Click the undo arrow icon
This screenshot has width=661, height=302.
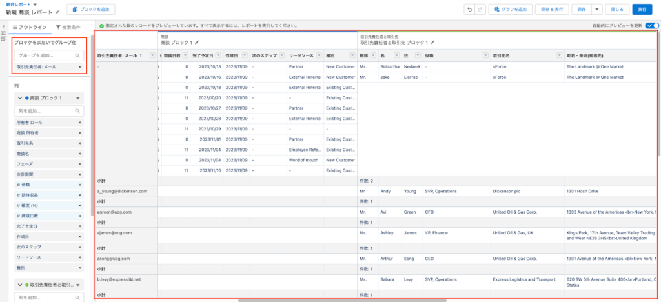[x=470, y=9]
